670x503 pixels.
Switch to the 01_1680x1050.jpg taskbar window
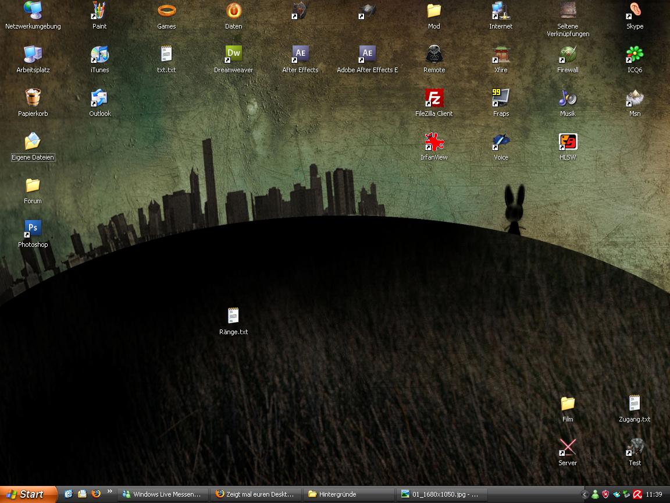click(441, 494)
